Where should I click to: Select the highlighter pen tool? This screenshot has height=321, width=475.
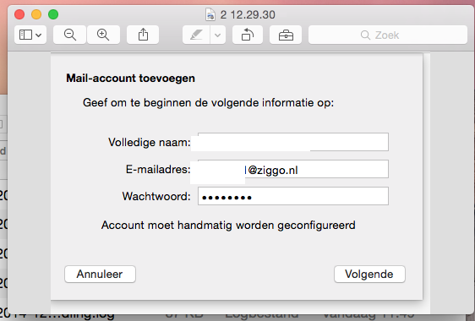[196, 35]
